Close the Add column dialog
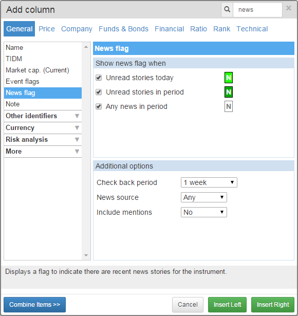 click(x=289, y=8)
